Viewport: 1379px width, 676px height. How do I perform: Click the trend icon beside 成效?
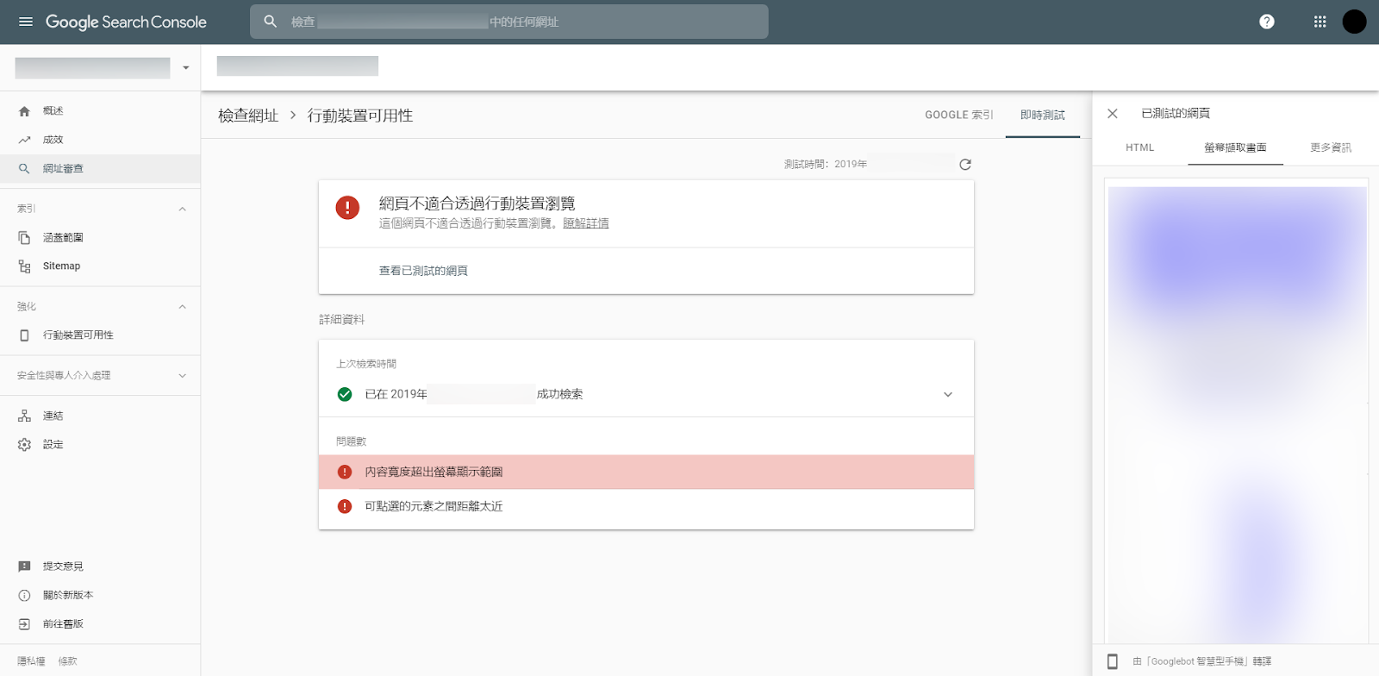coord(24,140)
